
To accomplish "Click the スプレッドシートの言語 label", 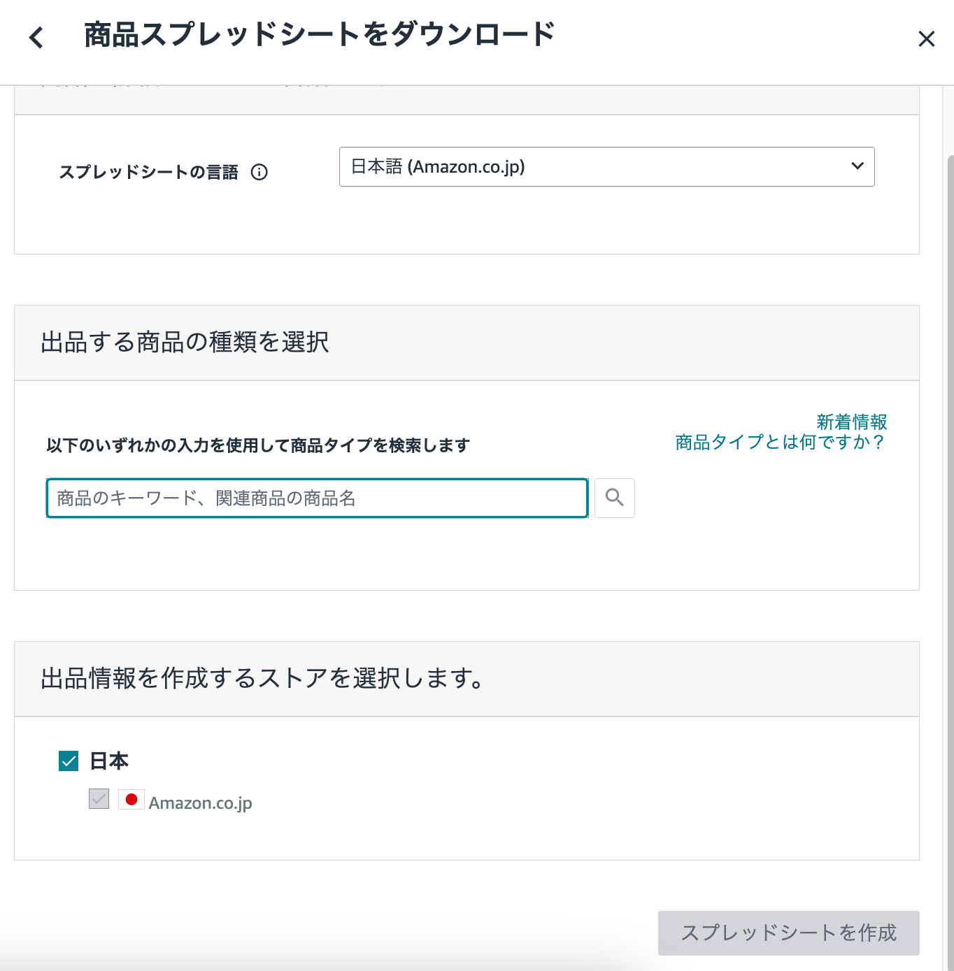I will coord(148,172).
